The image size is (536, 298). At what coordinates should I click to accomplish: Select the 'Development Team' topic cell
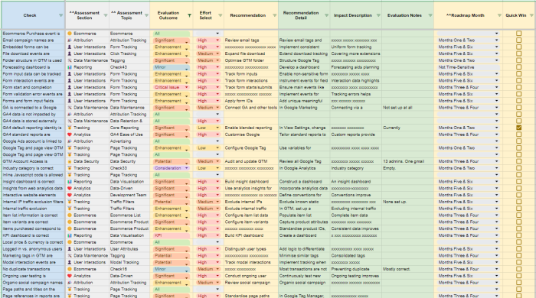129,195
